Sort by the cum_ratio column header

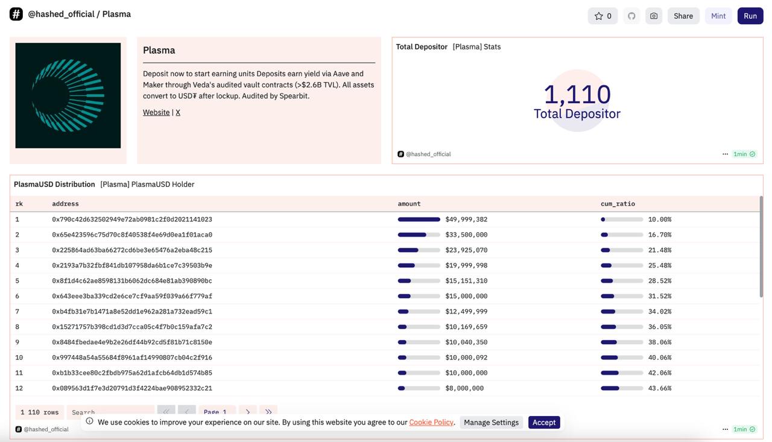click(618, 204)
